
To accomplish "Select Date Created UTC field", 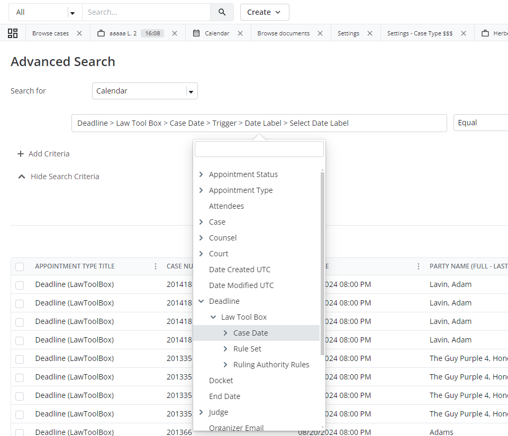I will (240, 270).
